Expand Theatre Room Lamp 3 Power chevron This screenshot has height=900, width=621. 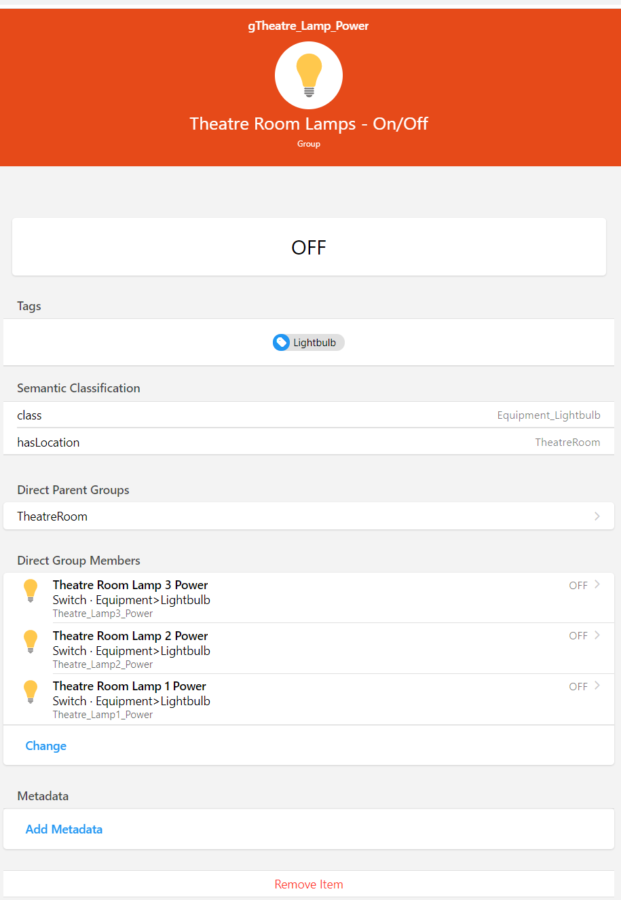[x=597, y=584]
